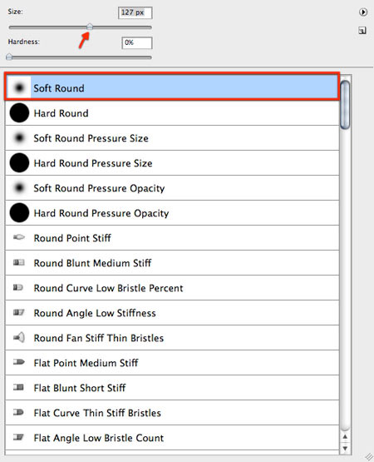Choose the Flat Point Medium Stiff icon
This screenshot has width=374, height=462.
[19, 362]
